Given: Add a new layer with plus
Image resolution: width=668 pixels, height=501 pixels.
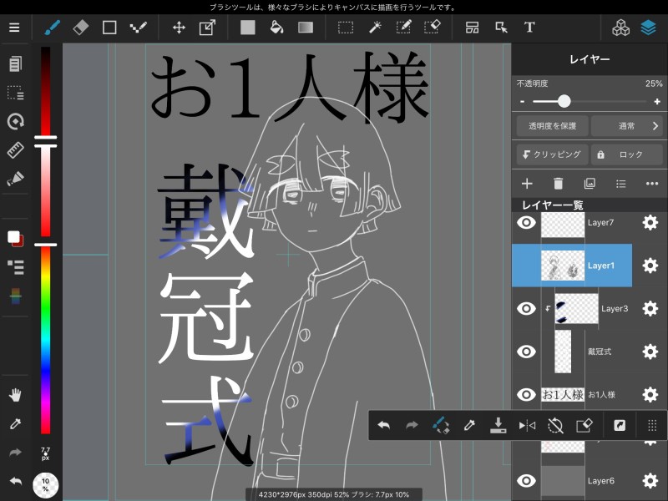Looking at the screenshot, I should coord(527,184).
